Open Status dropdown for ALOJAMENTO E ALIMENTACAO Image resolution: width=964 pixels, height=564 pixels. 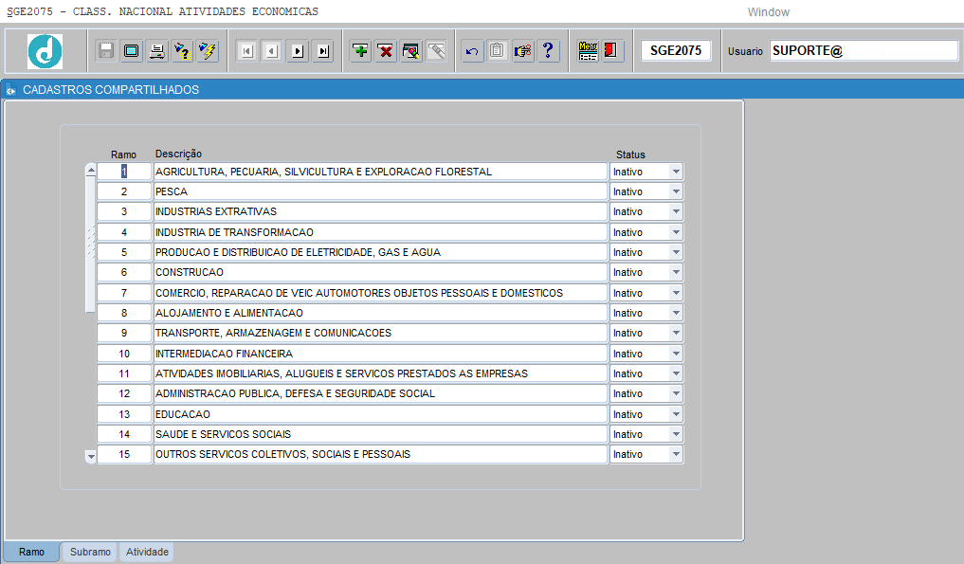[676, 313]
